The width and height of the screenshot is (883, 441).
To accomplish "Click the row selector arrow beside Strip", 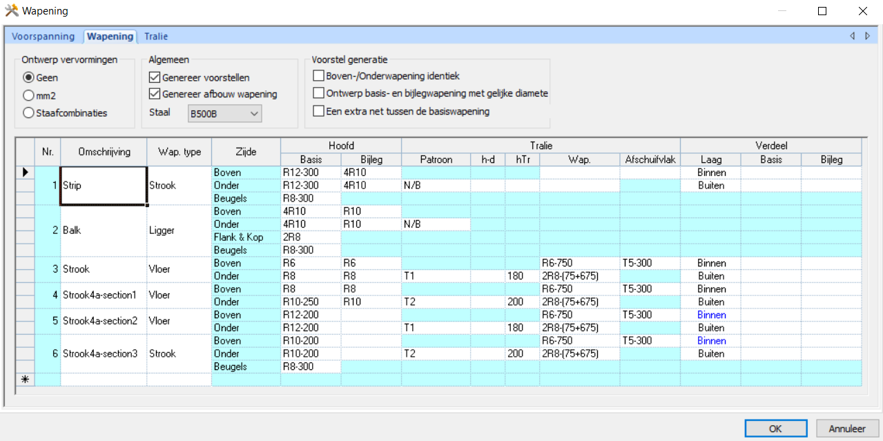I will tap(24, 173).
